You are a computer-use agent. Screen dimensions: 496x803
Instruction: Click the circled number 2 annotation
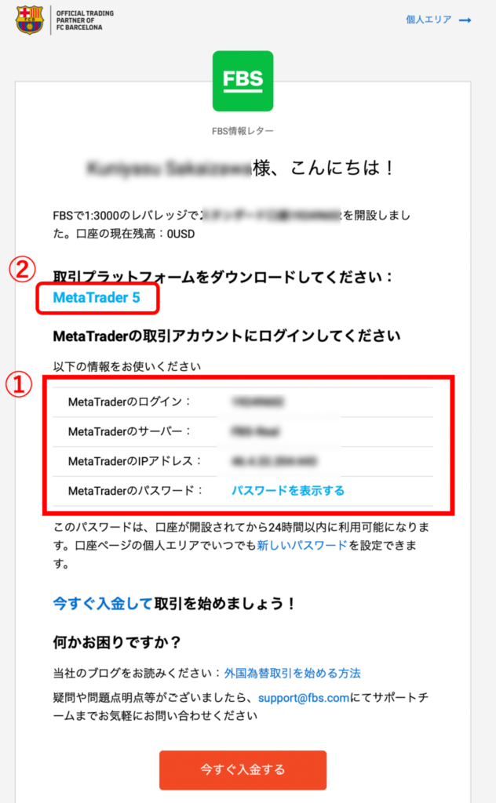[23, 270]
